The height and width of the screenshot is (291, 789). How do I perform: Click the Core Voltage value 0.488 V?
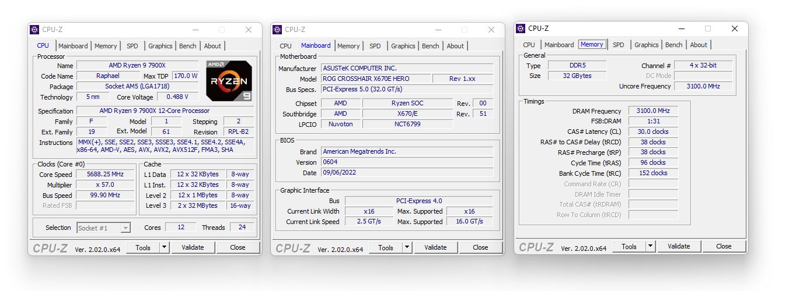pyautogui.click(x=177, y=97)
